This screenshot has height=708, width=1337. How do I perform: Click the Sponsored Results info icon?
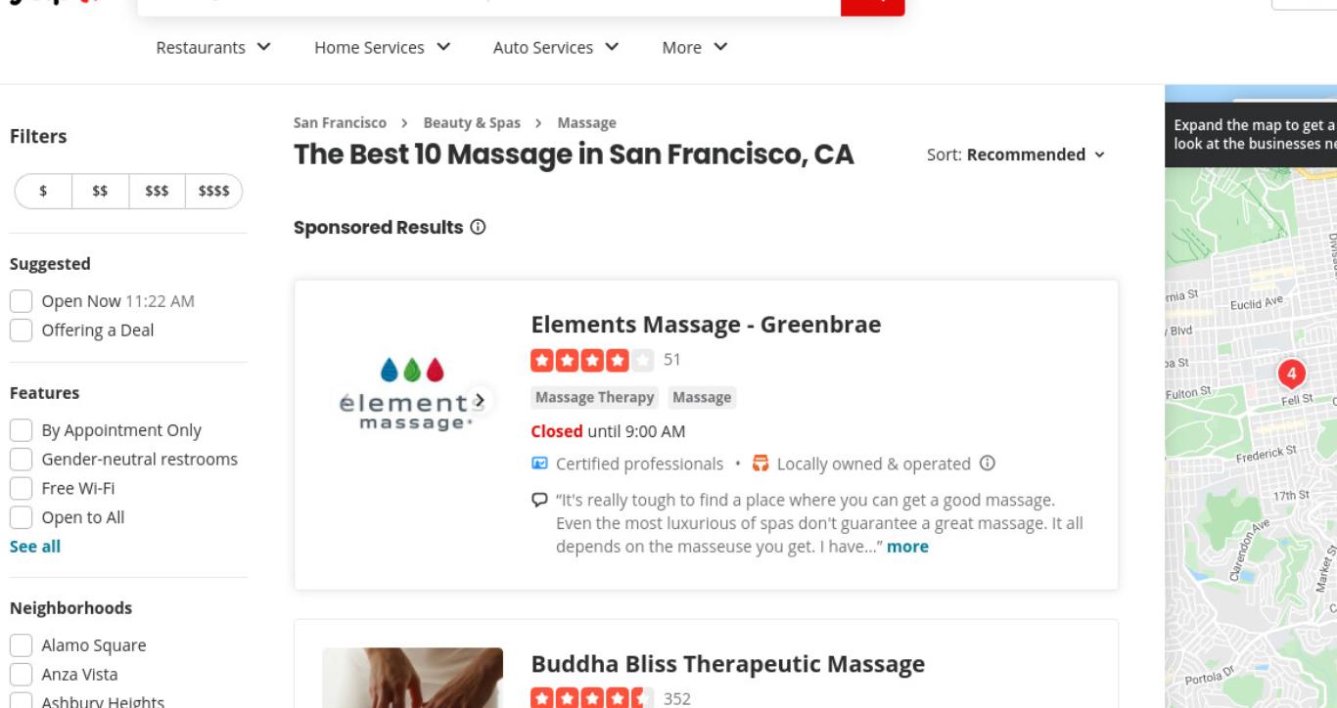(478, 227)
